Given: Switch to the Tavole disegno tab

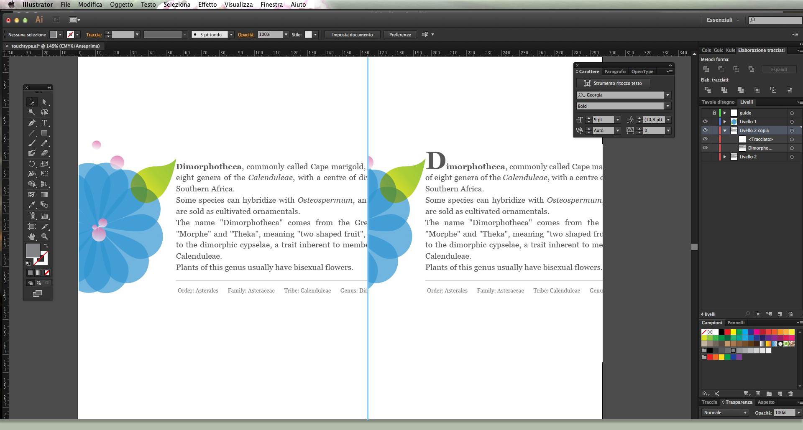Looking at the screenshot, I should [718, 102].
